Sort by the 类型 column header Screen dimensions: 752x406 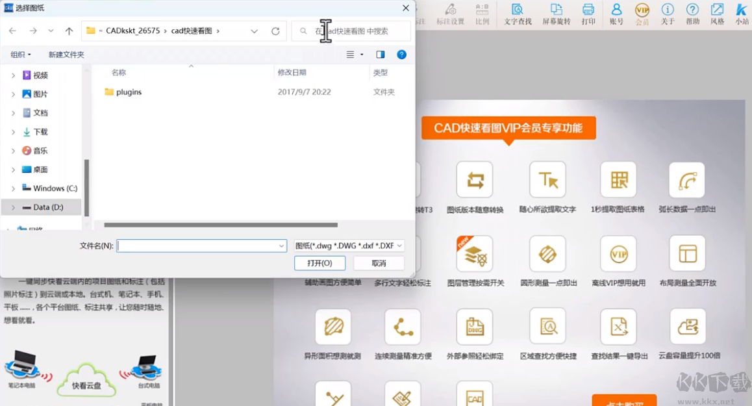(381, 73)
